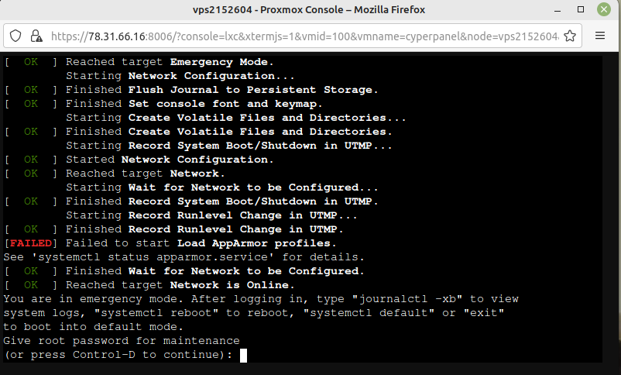Viewport: 621px width, 375px height.
Task: Click the 'Starting Wait for Network to be Configured' line
Action: point(222,187)
